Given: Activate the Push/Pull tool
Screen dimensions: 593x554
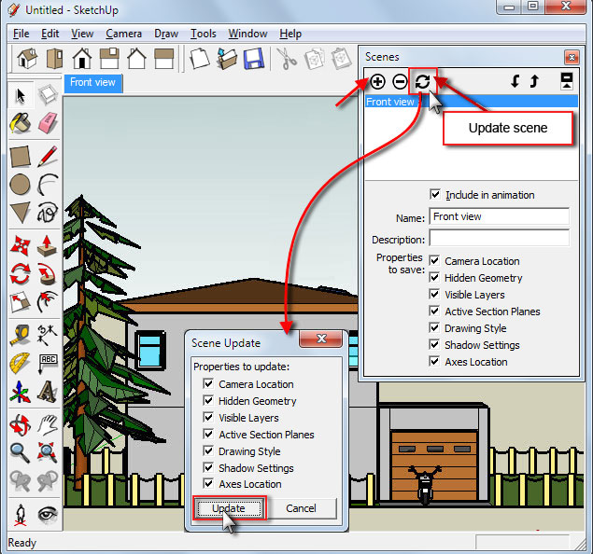Looking at the screenshot, I should (x=48, y=245).
